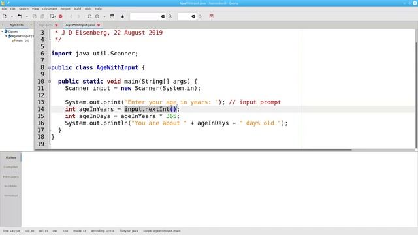This screenshot has height=235, width=418.
Task: Click the editor horizontal scrollbar
Action: click(x=193, y=150)
